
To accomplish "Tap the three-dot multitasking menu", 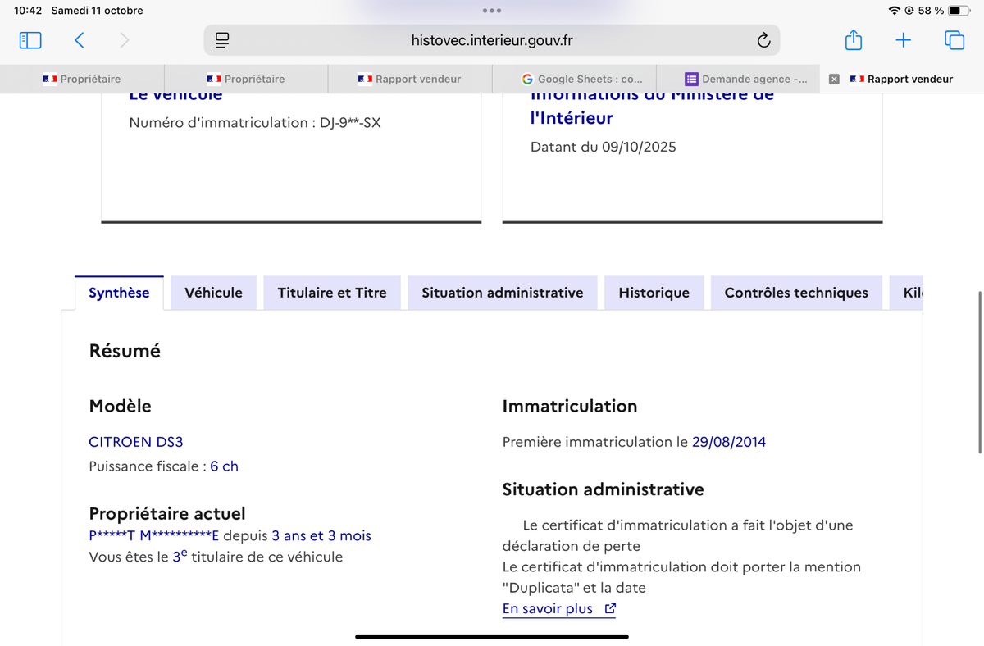I will click(x=492, y=11).
